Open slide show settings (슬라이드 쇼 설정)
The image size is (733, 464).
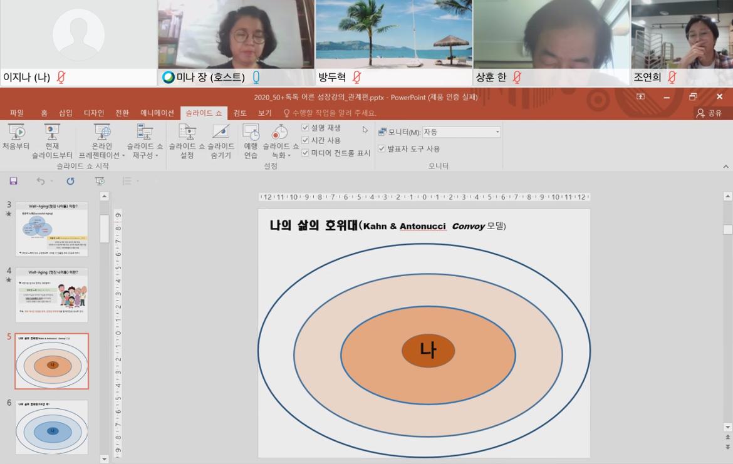coord(187,138)
